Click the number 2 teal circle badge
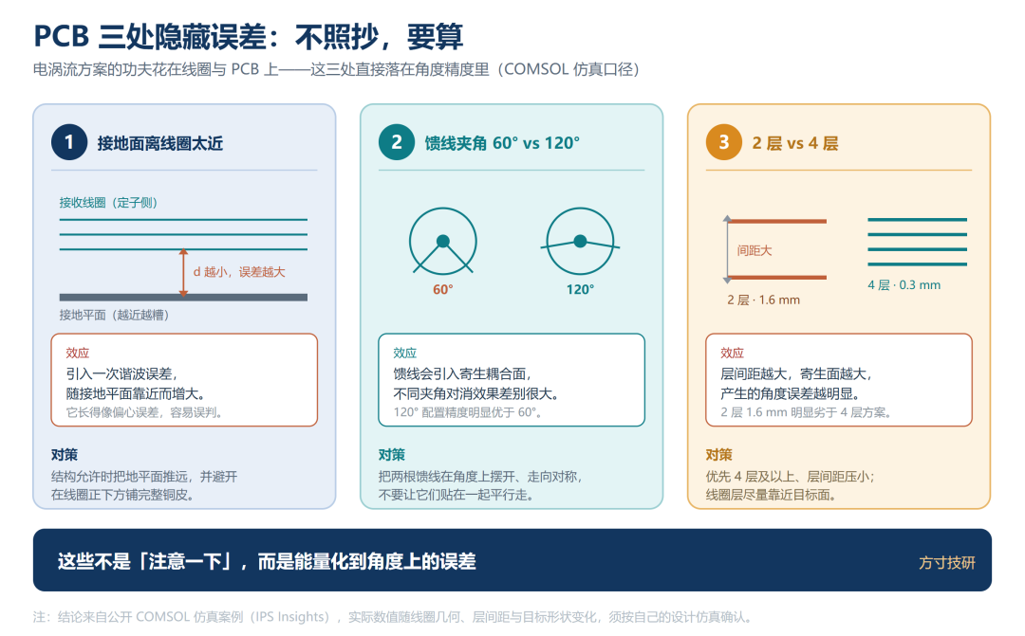The width and height of the screenshot is (1025, 636). (x=397, y=142)
